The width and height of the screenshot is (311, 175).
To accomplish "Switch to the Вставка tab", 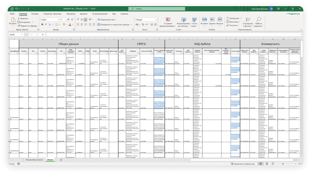I will click(35, 14).
